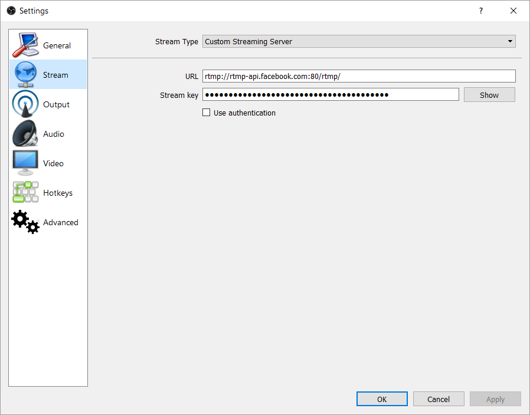Click the URL input field
530x415 pixels.
pyautogui.click(x=359, y=76)
